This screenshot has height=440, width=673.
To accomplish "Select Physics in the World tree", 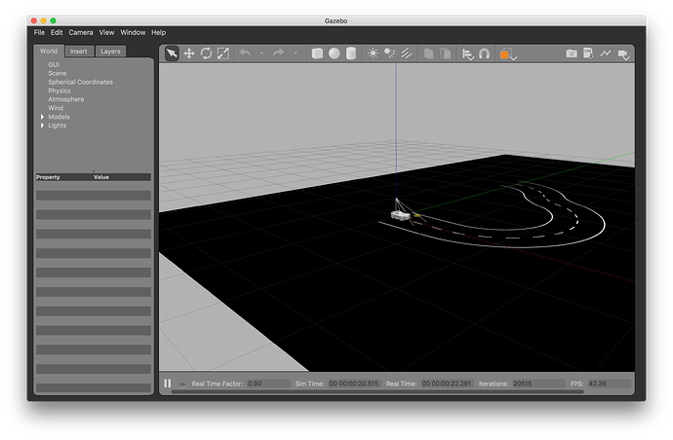I will pos(59,91).
